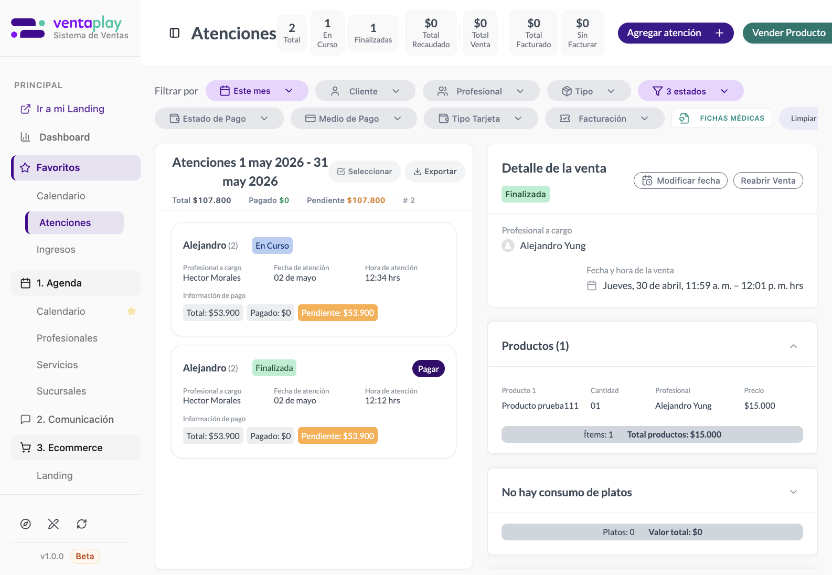The height and width of the screenshot is (575, 832).
Task: Click the Pendiente: $53.900 badge at 12:12 hrs
Action: [x=338, y=436]
